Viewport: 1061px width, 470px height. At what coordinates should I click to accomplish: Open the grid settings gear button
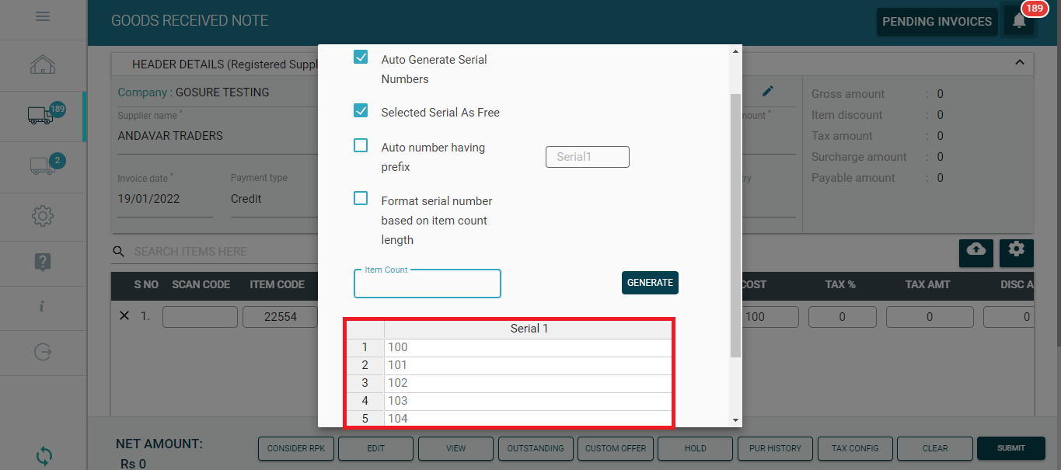(1017, 252)
